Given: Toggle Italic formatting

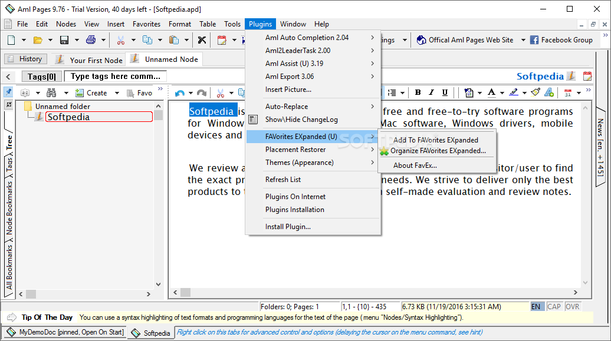Looking at the screenshot, I should (x=431, y=92).
